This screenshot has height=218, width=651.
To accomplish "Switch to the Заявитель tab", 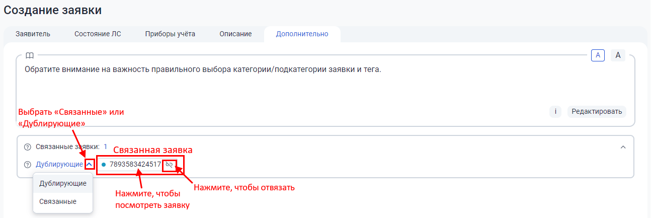I will tap(33, 34).
